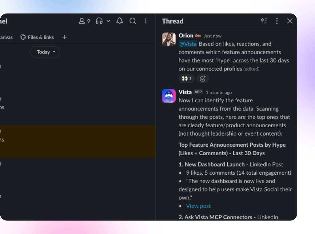Switch to the Files & links tab
This screenshot has width=315, height=234.
(x=37, y=37)
